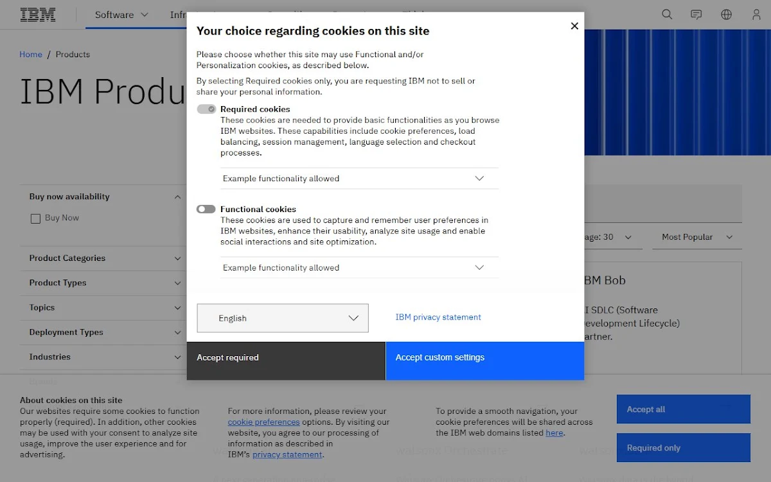Click Products breadcrumb text
This screenshot has width=771, height=482.
pos(73,55)
